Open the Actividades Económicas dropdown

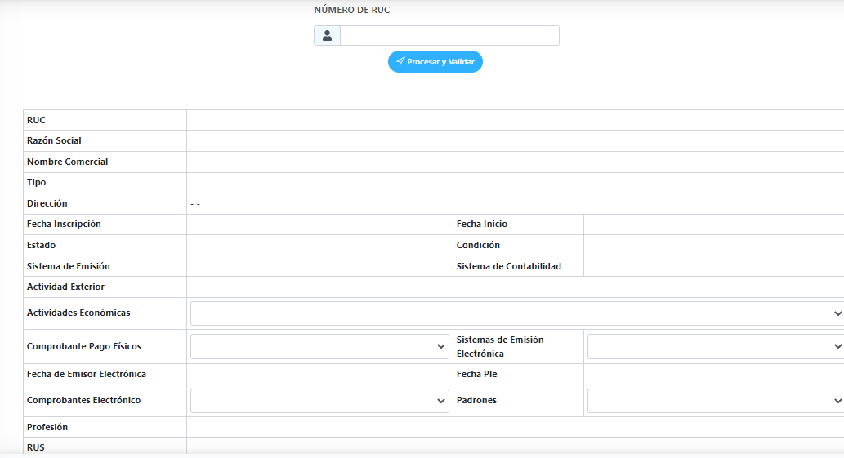coord(516,313)
